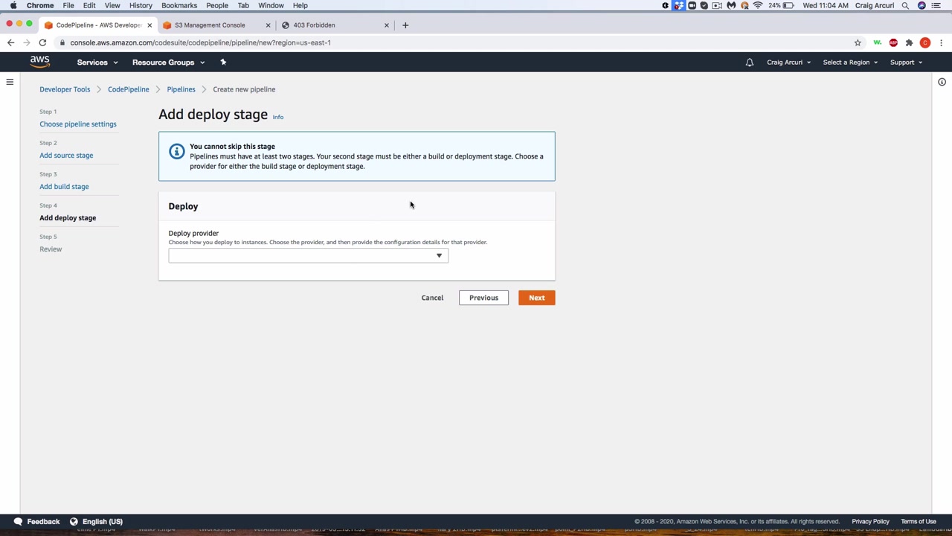Click the Feedback chat bubble icon
This screenshot has width=952, height=536.
[18, 522]
